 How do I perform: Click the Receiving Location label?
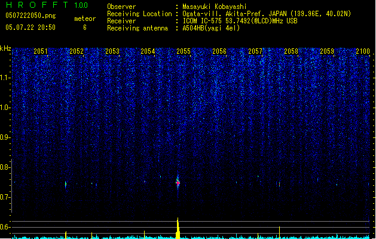[139, 14]
